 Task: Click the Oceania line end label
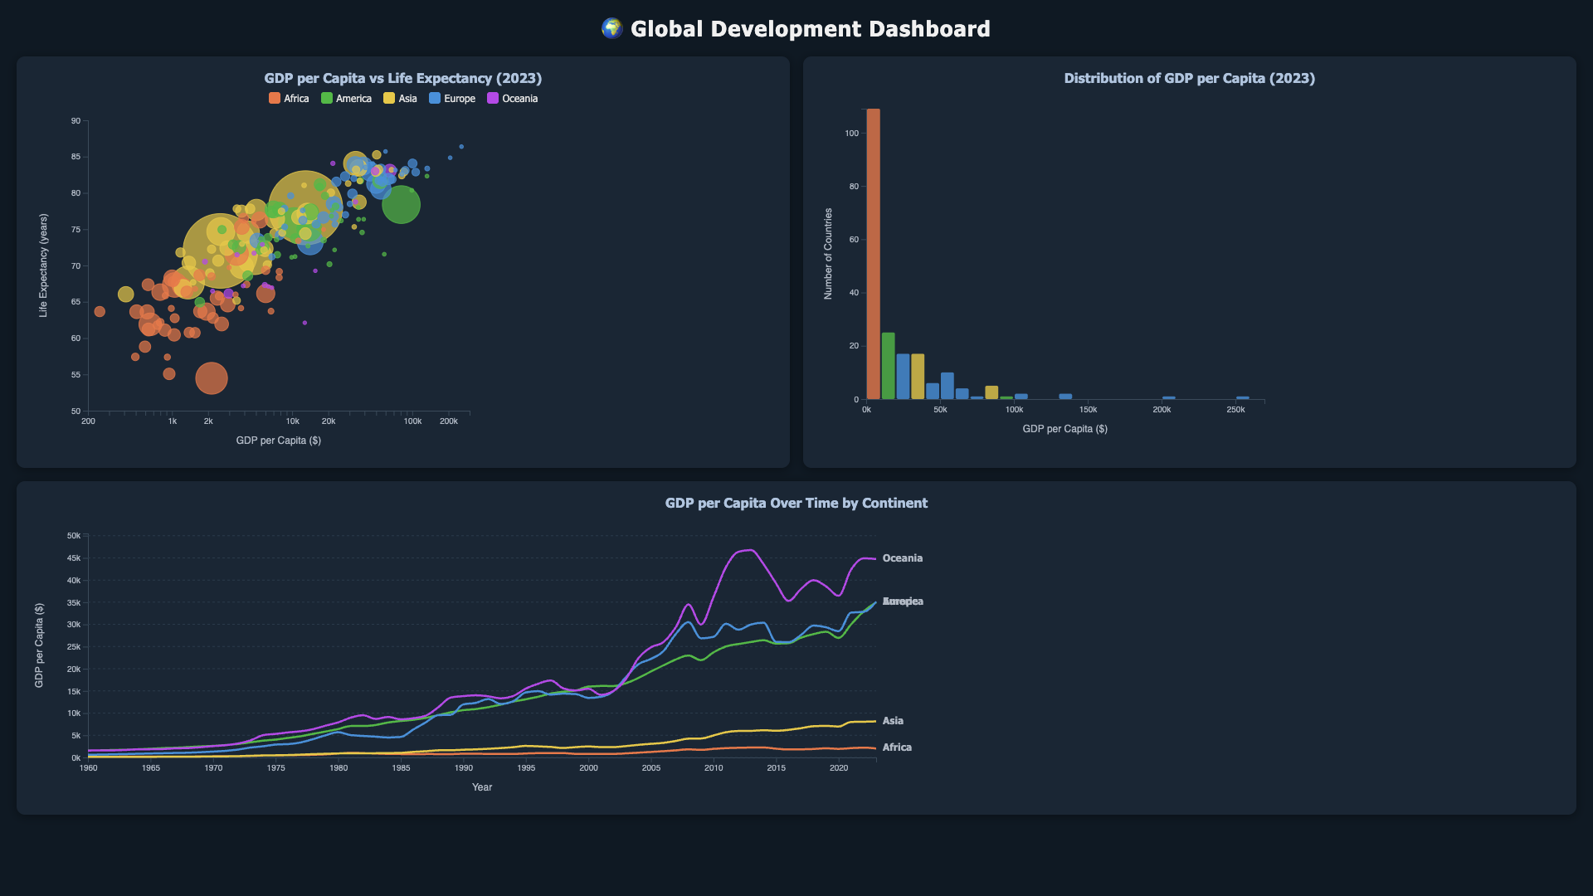pyautogui.click(x=903, y=558)
